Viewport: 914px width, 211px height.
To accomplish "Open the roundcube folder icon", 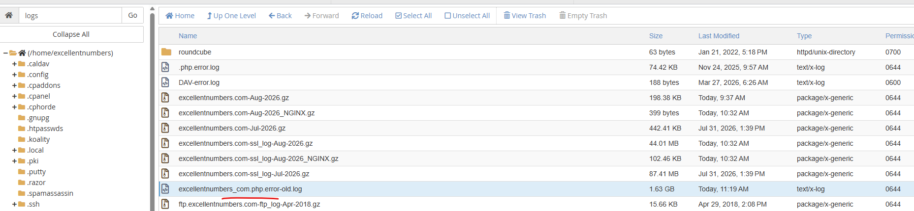I will 166,52.
